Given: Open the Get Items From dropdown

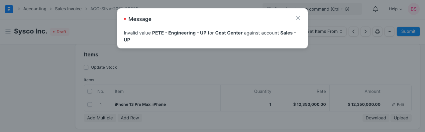Looking at the screenshot, I should 324,32.
